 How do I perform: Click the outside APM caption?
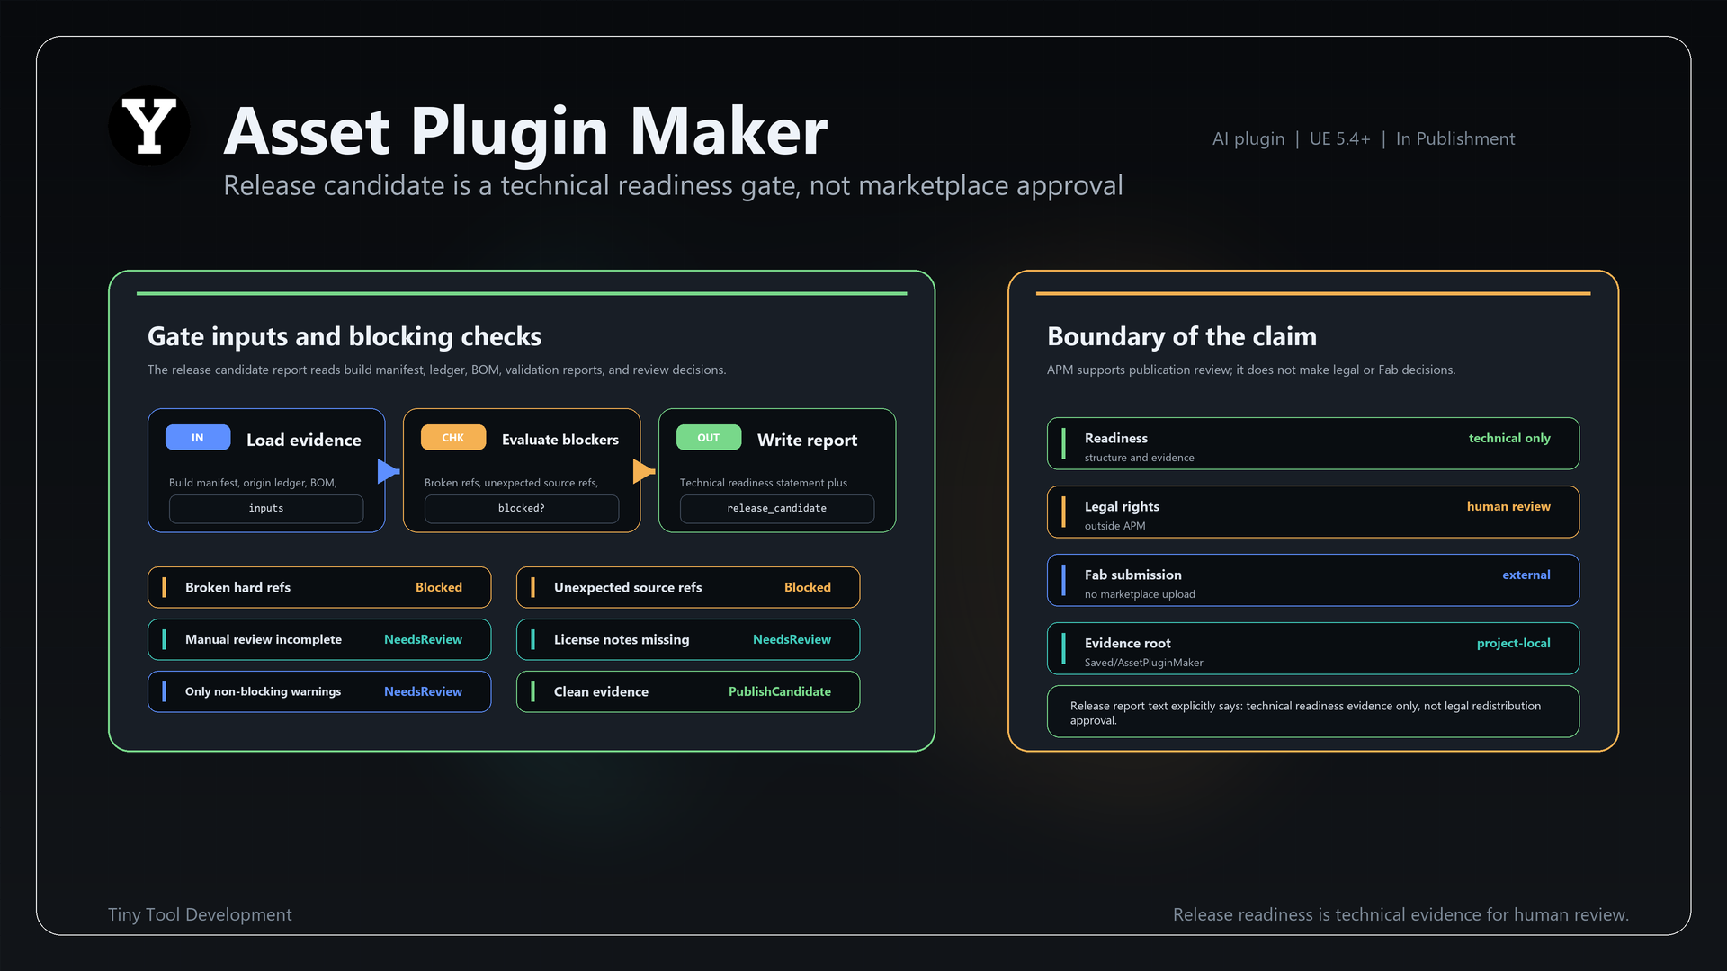tap(1114, 526)
